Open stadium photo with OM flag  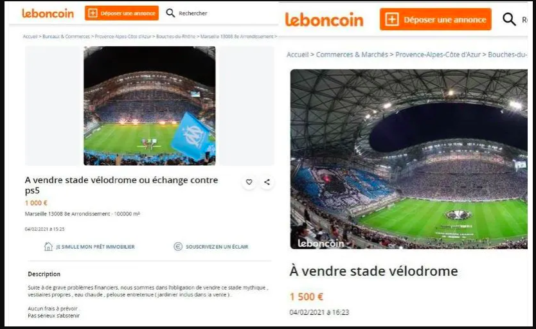click(149, 106)
